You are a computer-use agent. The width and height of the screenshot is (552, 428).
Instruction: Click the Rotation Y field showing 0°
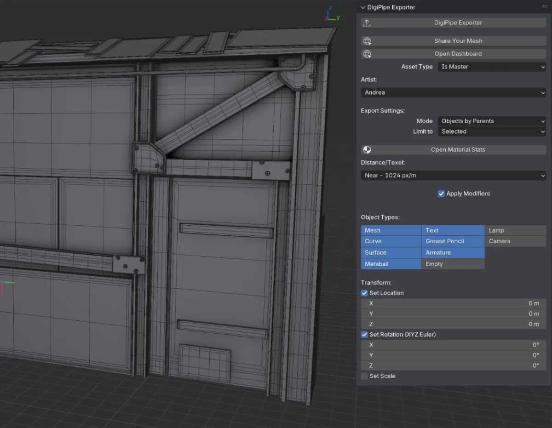coord(454,355)
